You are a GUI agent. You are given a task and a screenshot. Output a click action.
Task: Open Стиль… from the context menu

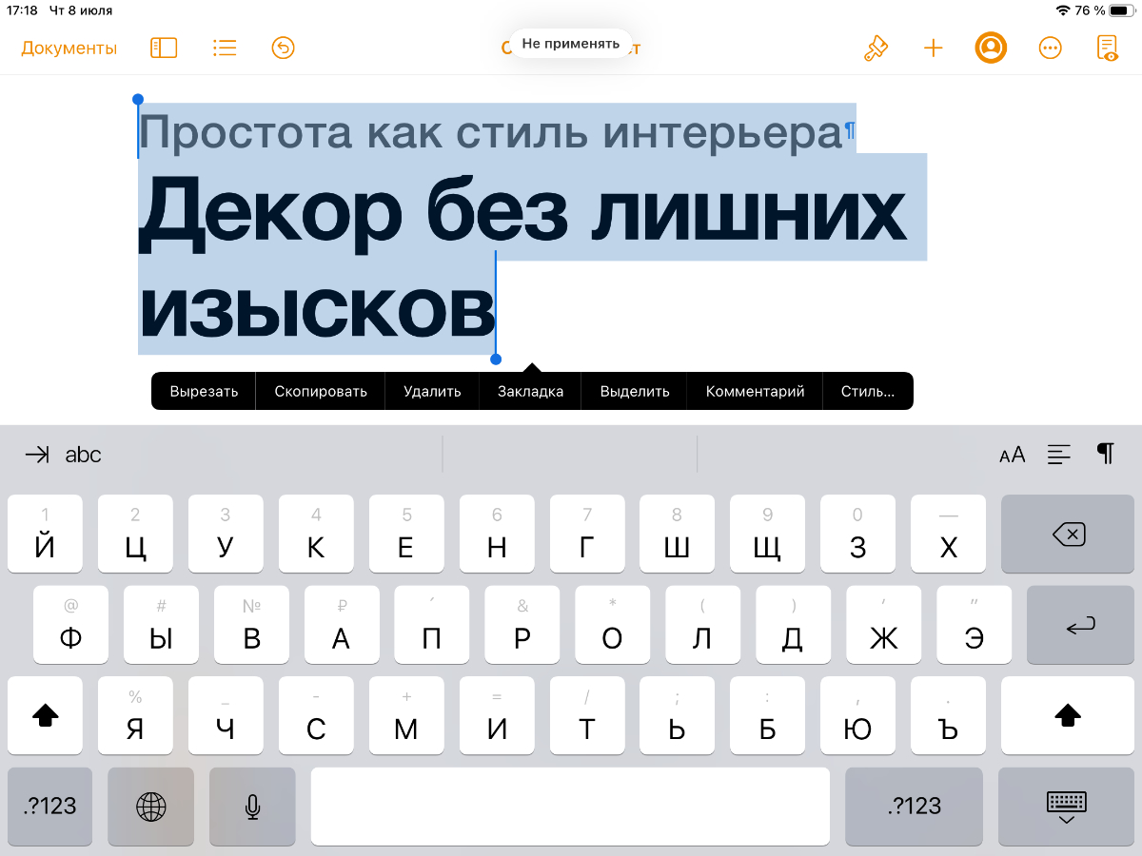(867, 391)
